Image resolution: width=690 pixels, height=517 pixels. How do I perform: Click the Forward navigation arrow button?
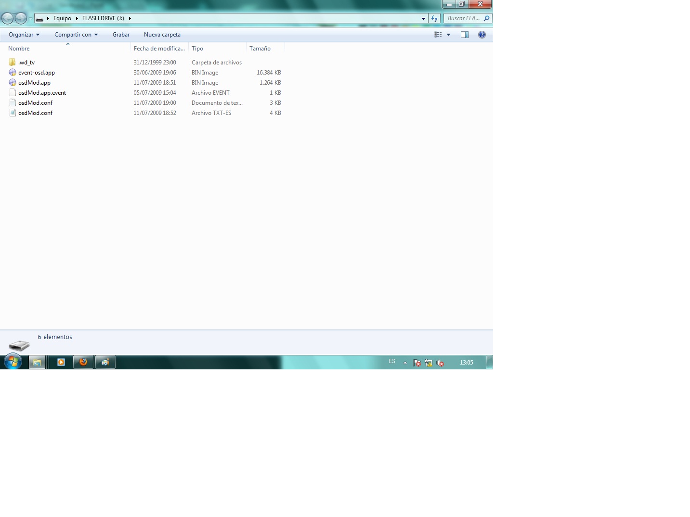[x=21, y=19]
